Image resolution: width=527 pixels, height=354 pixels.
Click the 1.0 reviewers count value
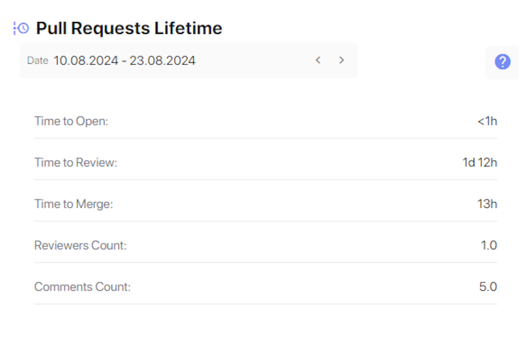point(489,245)
